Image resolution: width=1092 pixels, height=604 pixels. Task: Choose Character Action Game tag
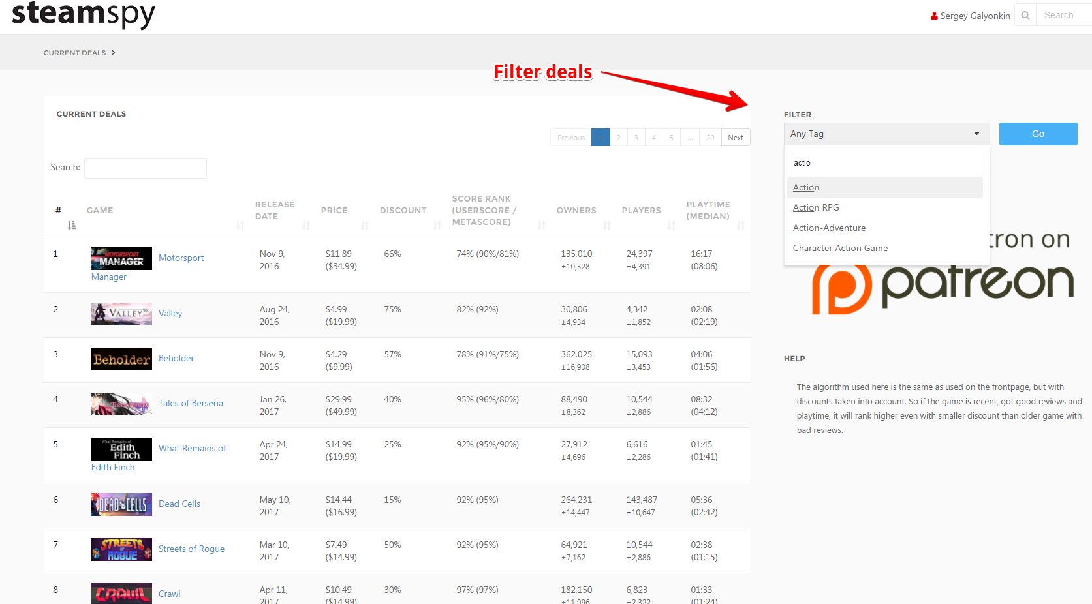tap(884, 248)
